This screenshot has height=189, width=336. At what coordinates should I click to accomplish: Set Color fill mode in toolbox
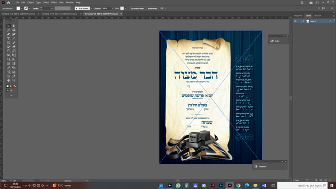8,86
